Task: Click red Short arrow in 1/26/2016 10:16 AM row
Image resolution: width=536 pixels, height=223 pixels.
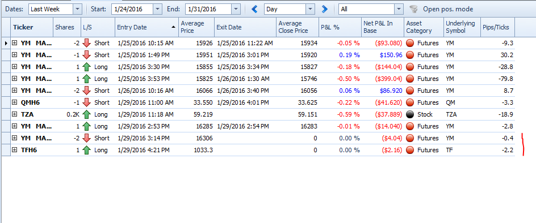Action: [x=87, y=91]
